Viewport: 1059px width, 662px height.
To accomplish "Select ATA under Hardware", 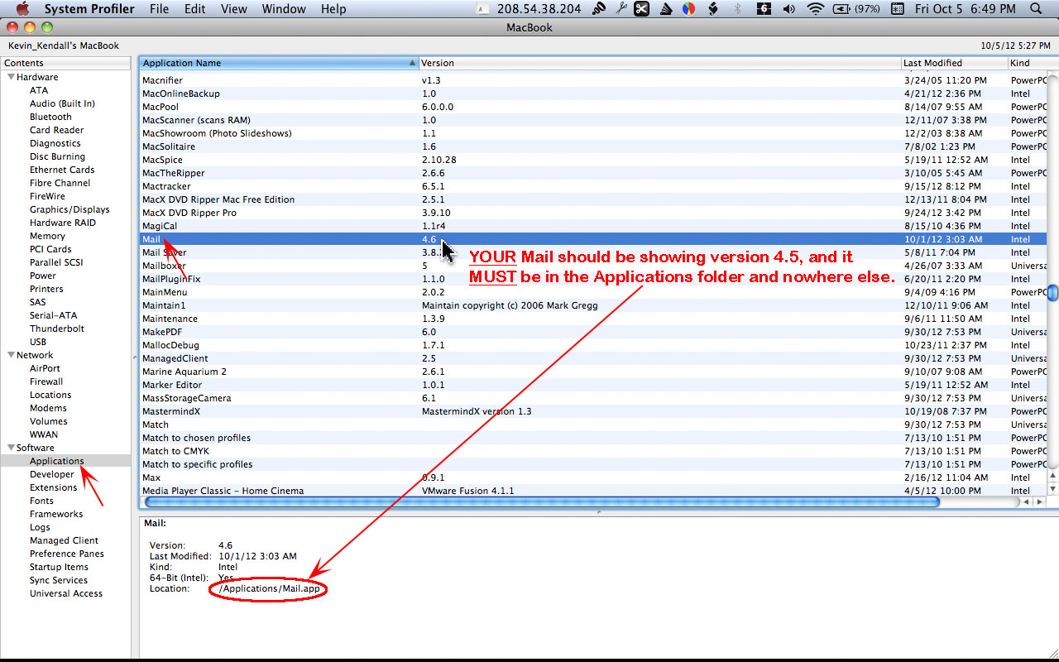I will pyautogui.click(x=39, y=90).
